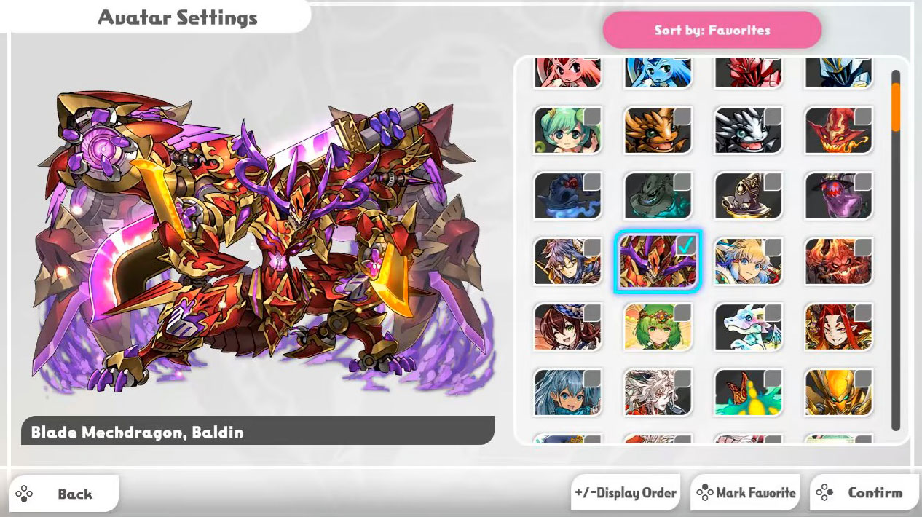Choose the red-haired smirking character avatar
This screenshot has height=517, width=922.
838,326
